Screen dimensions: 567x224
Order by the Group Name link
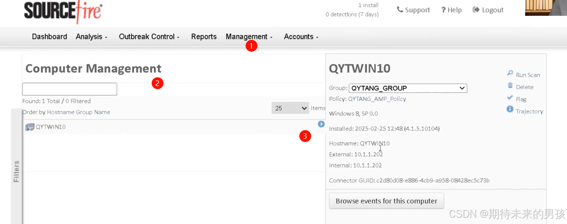93,112
